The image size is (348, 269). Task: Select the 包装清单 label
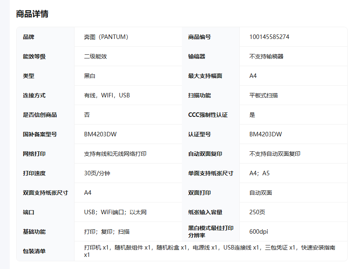(x=34, y=252)
